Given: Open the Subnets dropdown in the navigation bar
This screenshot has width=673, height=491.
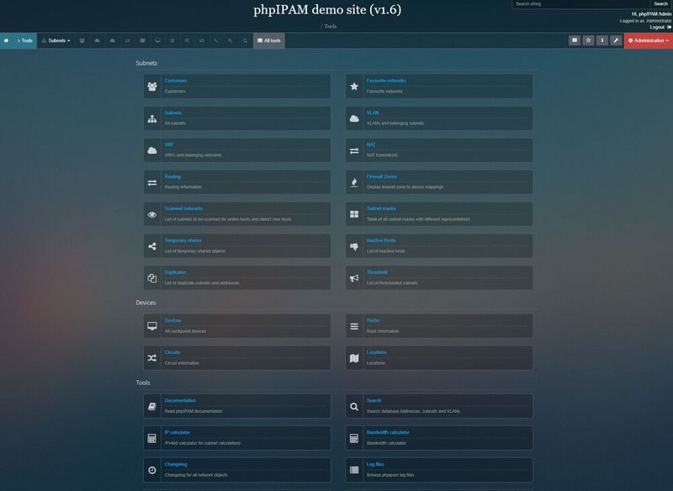Looking at the screenshot, I should point(56,39).
